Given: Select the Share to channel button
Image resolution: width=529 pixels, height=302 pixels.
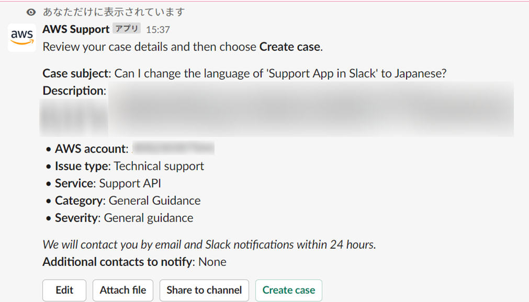Looking at the screenshot, I should coord(204,290).
